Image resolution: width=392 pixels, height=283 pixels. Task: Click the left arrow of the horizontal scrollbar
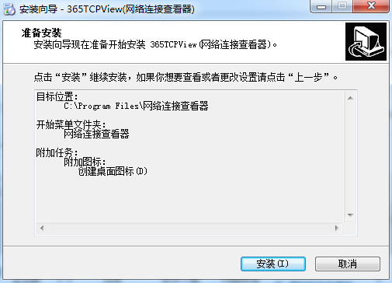[42, 228]
